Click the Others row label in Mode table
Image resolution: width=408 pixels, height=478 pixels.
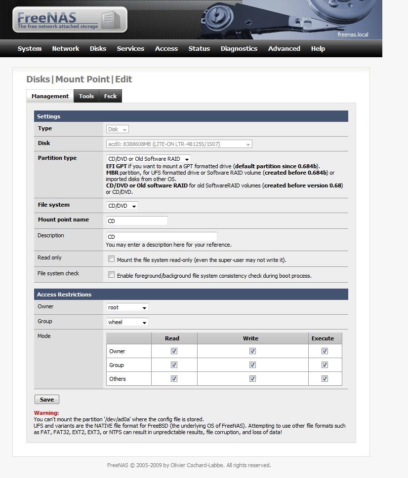[118, 379]
